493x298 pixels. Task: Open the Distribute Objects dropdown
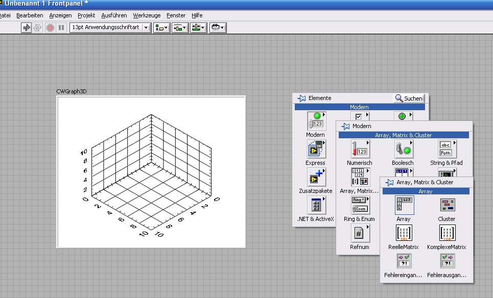[x=180, y=28]
